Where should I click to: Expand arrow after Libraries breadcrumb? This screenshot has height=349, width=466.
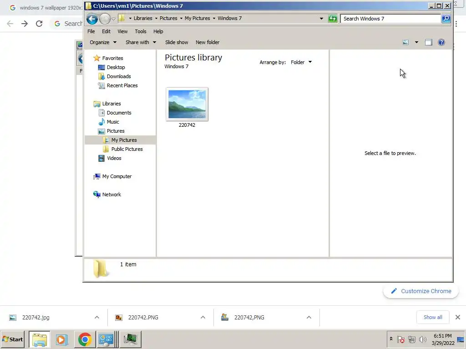157,18
